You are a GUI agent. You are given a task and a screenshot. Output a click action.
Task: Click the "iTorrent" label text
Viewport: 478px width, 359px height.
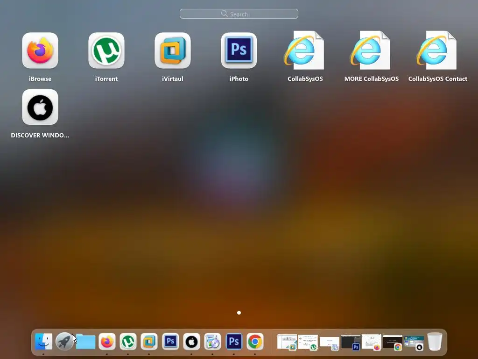[x=106, y=79]
